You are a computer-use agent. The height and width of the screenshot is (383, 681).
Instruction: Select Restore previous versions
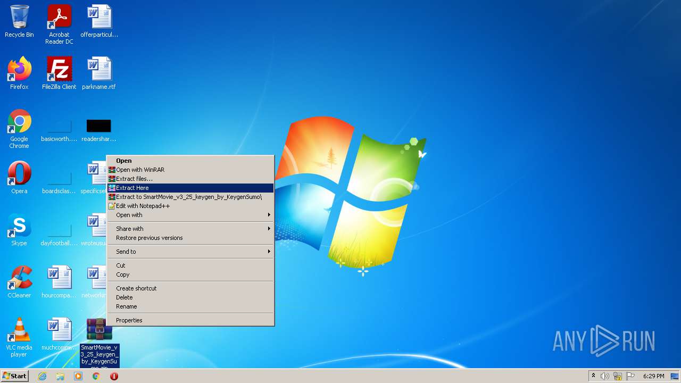(190, 238)
